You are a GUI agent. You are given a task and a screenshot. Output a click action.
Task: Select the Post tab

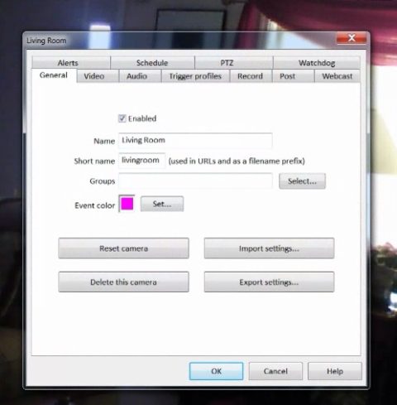(x=293, y=76)
